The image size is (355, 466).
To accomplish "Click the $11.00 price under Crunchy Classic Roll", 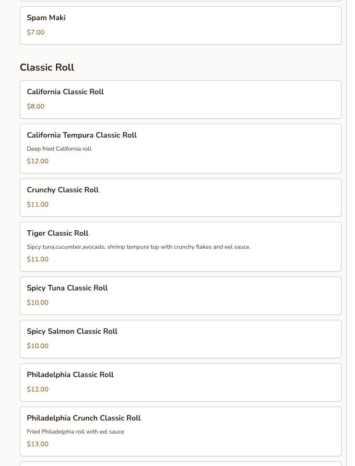I will pos(37,204).
